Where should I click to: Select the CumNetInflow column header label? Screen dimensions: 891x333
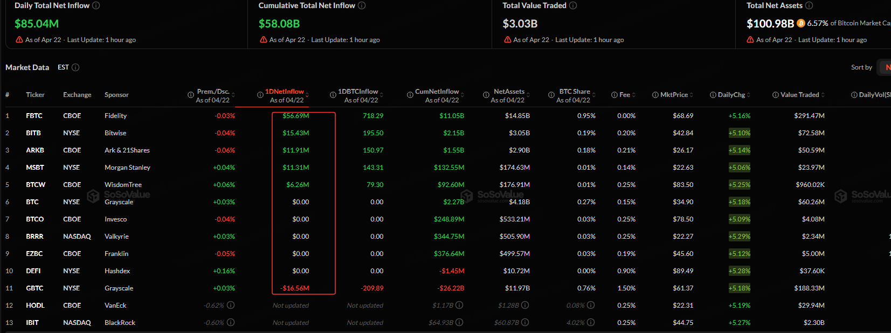437,92
